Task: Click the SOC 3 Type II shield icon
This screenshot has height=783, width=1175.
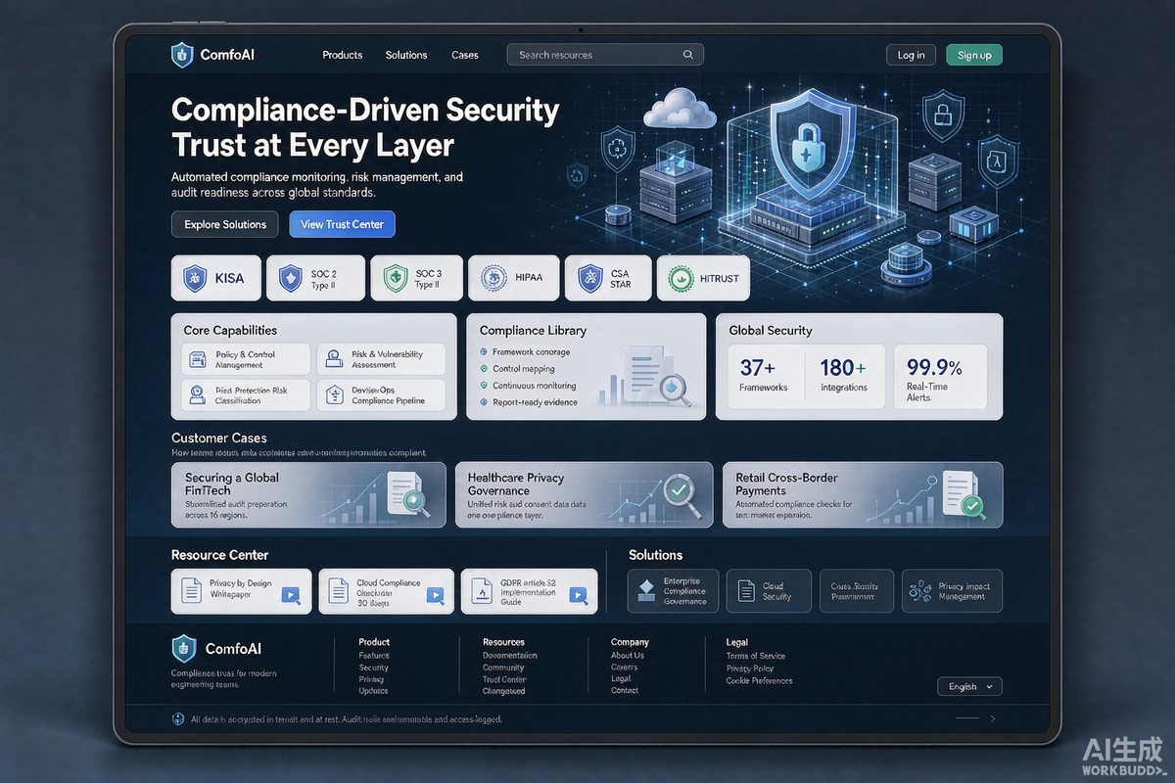Action: tap(395, 279)
